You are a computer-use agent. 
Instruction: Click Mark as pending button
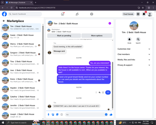pos(64,36)
